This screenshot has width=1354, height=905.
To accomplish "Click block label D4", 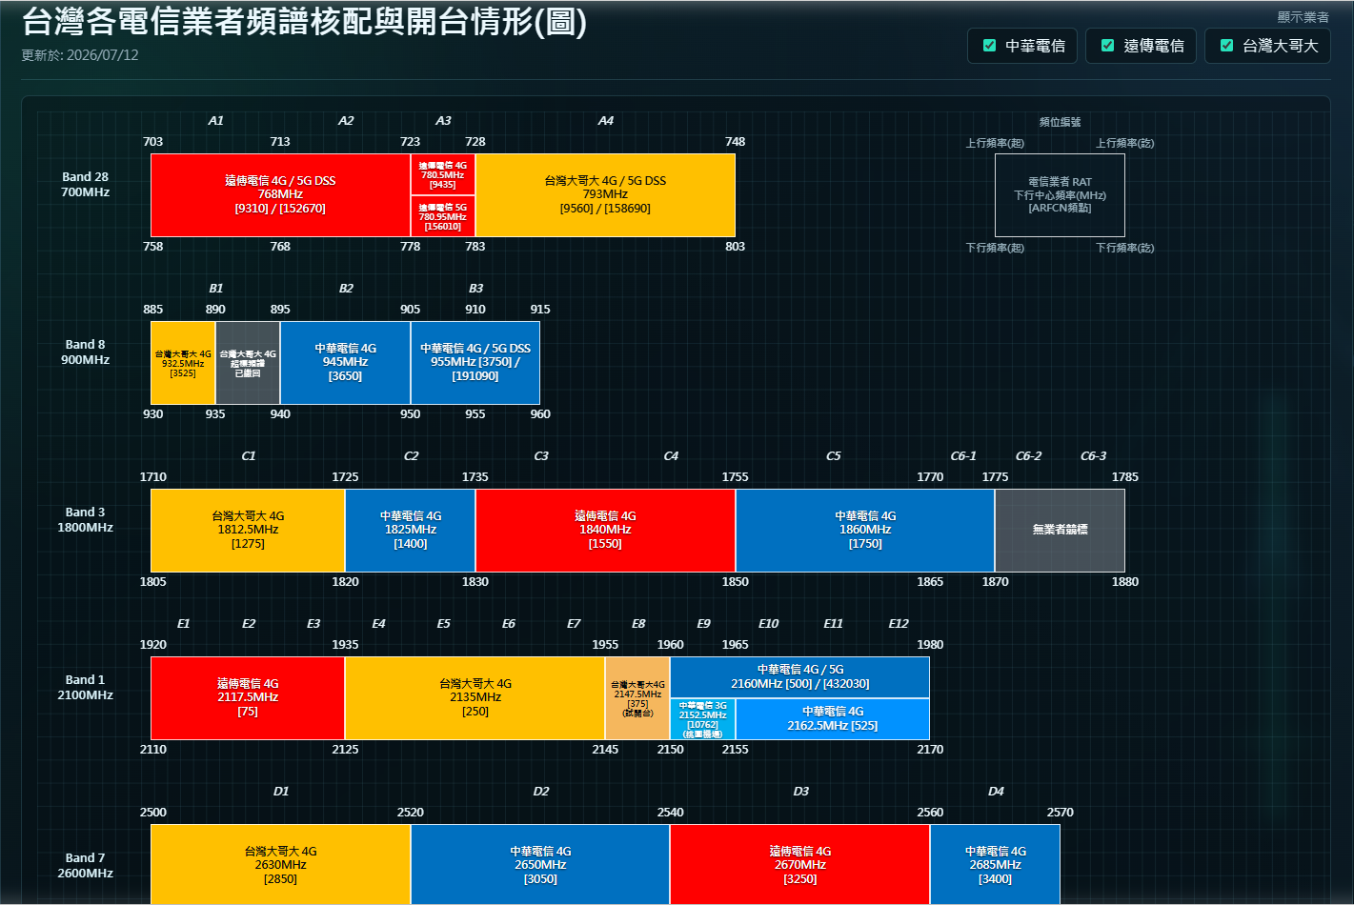I will coord(996,792).
